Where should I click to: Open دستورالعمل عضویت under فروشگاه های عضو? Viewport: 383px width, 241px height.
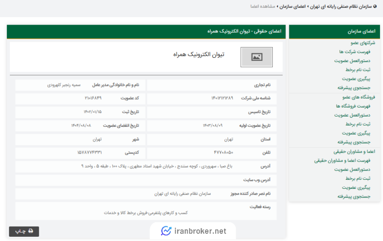pos(352,115)
